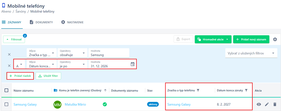Viewport: 281px width, 111px height.
Task: Collapse the Filtrovať panel
Action: [x=14, y=39]
